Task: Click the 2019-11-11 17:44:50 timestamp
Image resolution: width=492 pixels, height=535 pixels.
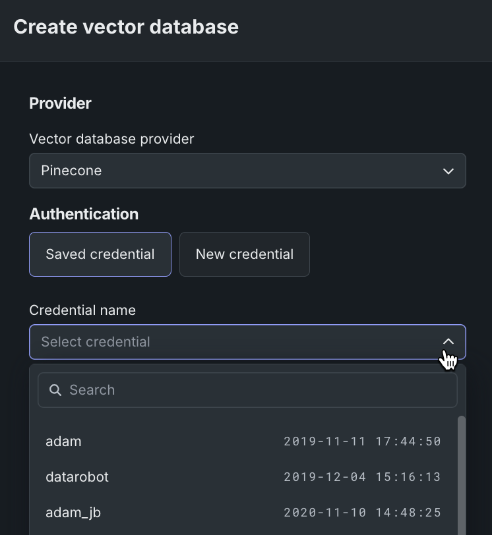Action: (362, 441)
